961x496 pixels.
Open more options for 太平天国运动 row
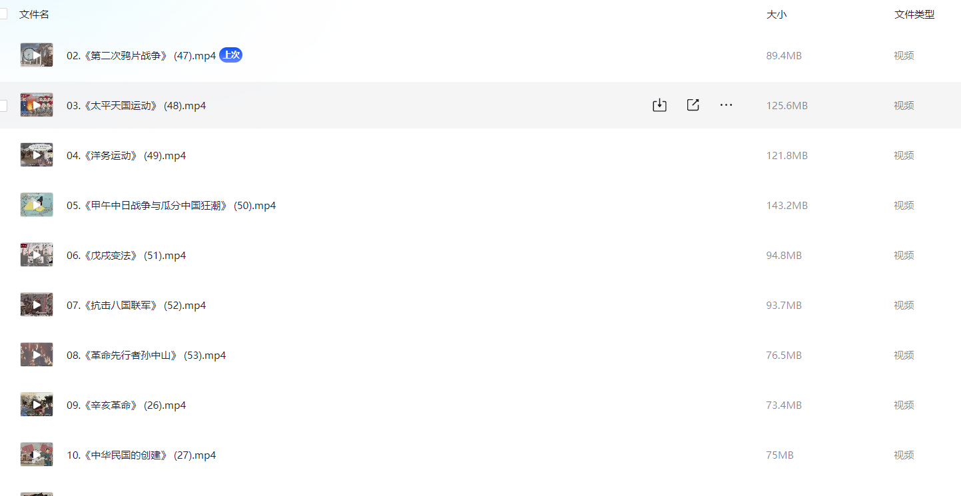(726, 105)
